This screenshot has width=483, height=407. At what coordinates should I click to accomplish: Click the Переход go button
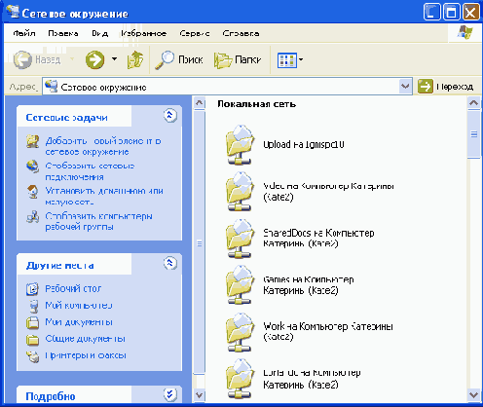445,87
